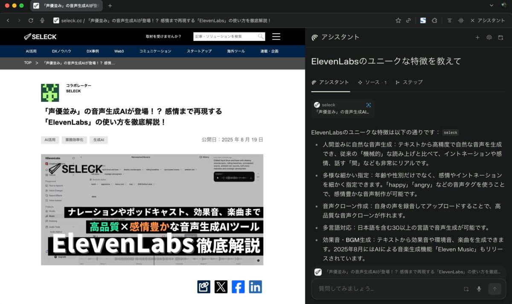This screenshot has width=512, height=304.
Task: Select the 生成AI article tag
Action: (99, 139)
